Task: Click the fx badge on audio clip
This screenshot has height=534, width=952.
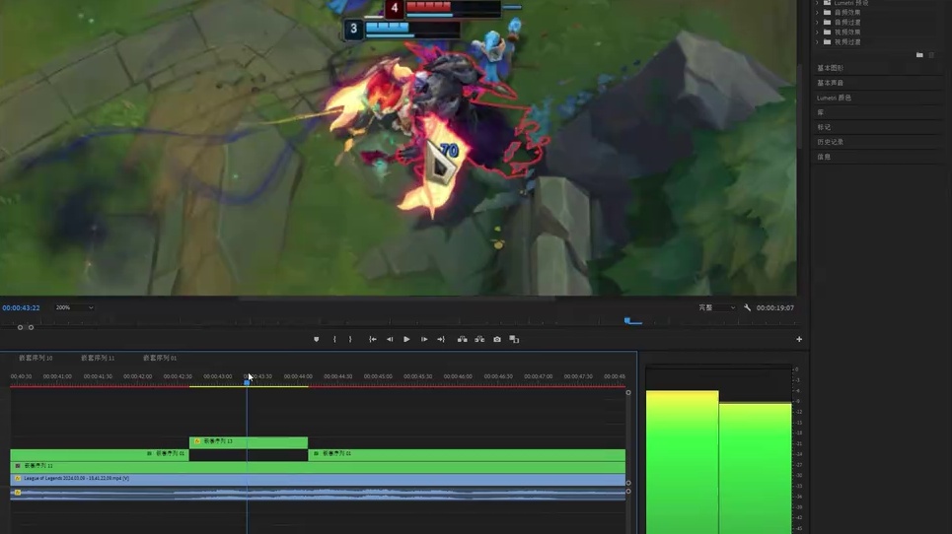Action: click(x=18, y=493)
